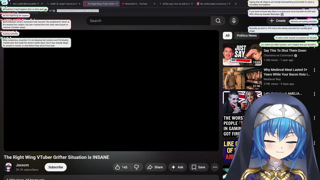Click the site settings icon beside URL
This screenshot has width=320, height=180.
click(50, 11)
